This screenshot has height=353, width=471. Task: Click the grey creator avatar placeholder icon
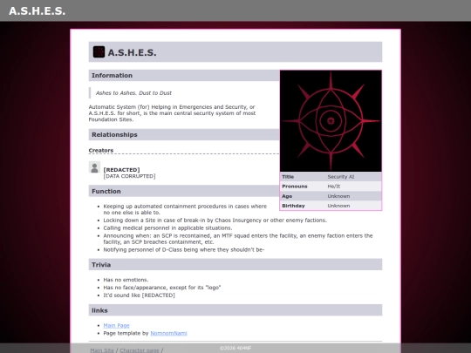tap(94, 167)
